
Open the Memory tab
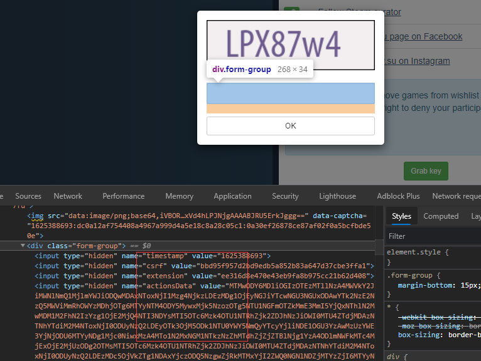coord(180,196)
